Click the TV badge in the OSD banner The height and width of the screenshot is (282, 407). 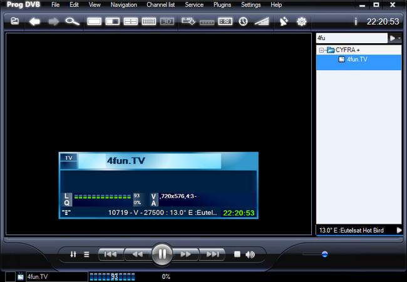pyautogui.click(x=68, y=158)
